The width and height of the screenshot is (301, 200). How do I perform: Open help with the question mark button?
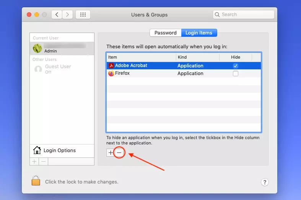pos(264,182)
